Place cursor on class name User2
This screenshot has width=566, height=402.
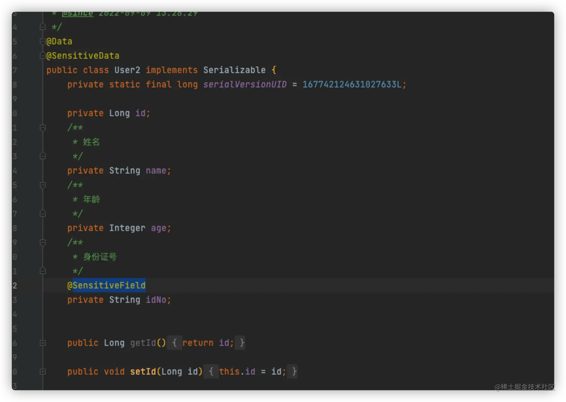[127, 70]
